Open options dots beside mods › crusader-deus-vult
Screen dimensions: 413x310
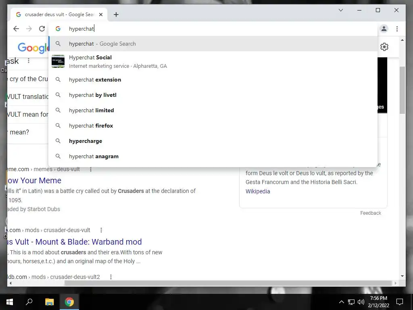pyautogui.click(x=101, y=230)
